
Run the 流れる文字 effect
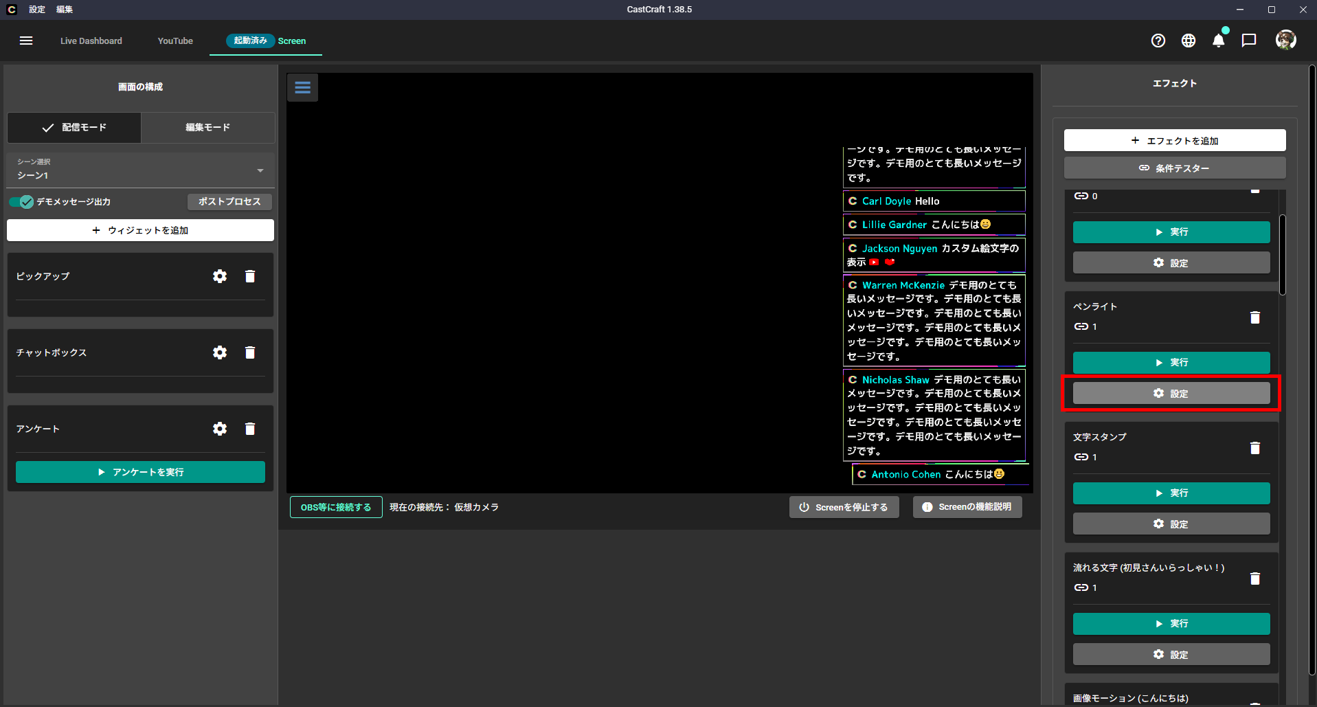pyautogui.click(x=1171, y=624)
